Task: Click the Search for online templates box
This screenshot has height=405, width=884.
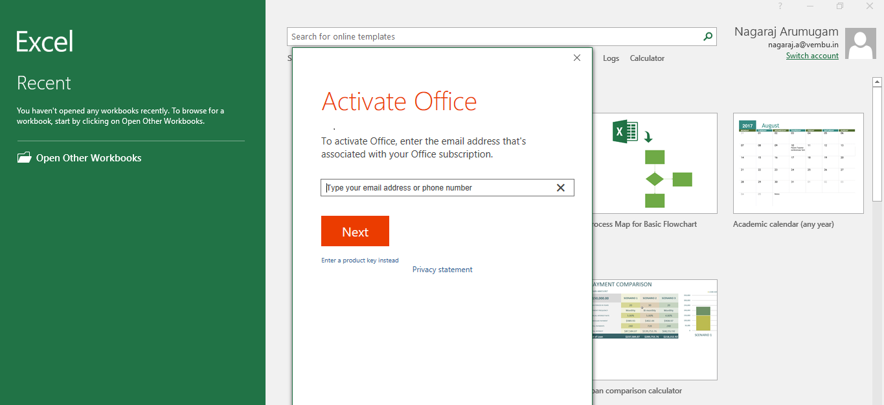Action: (502, 37)
